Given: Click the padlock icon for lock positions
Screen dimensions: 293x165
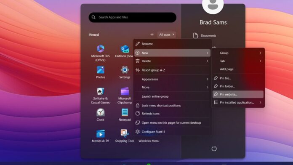Looking at the screenshot, I should pyautogui.click(x=138, y=105).
